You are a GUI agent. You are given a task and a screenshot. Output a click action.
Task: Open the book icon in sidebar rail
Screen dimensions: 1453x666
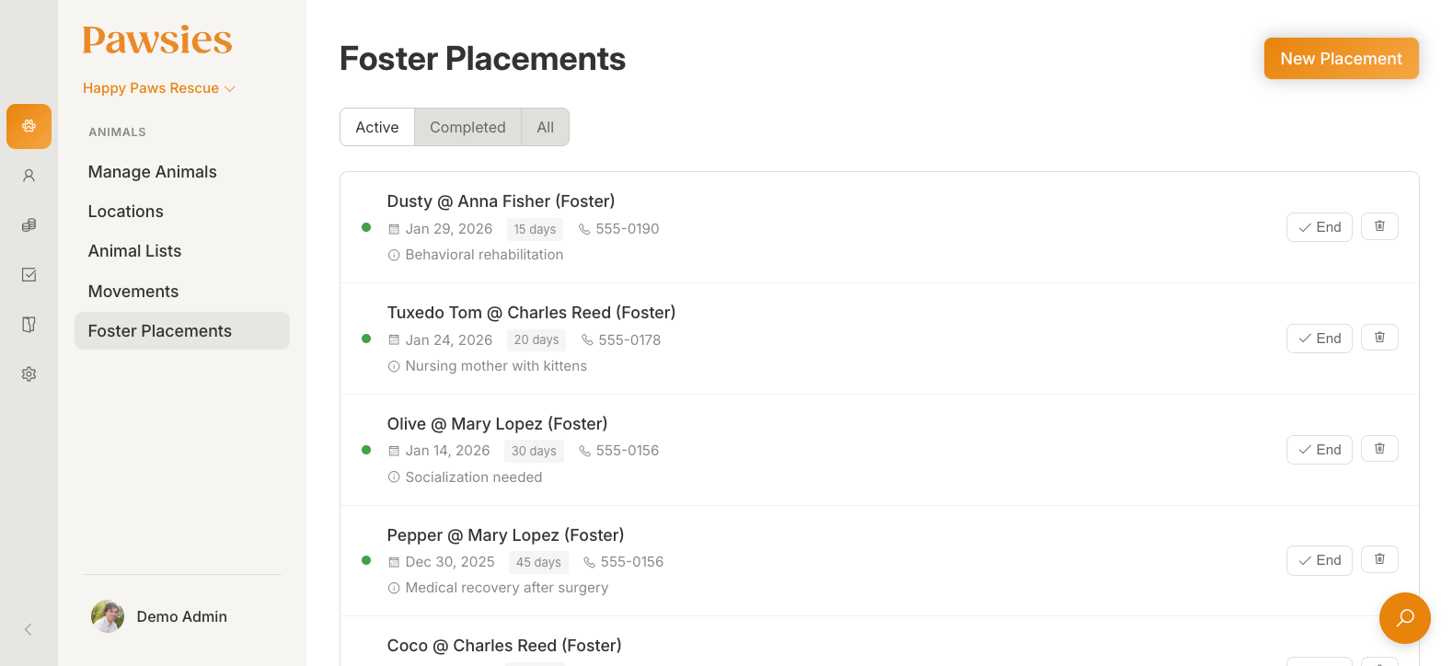click(29, 325)
